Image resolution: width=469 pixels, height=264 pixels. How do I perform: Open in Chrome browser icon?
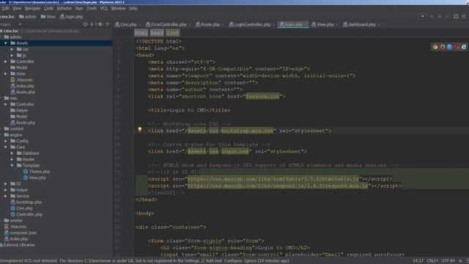435,47
